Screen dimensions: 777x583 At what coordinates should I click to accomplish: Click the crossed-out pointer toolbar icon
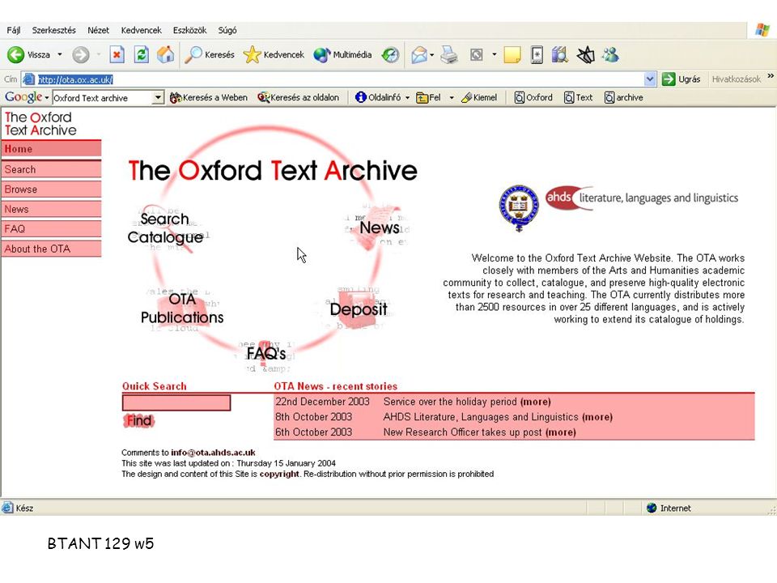[586, 54]
